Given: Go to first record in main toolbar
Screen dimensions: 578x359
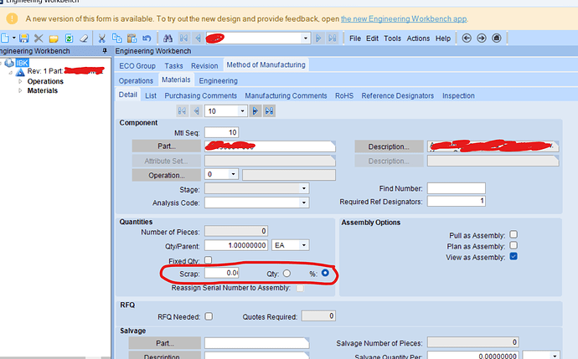Looking at the screenshot, I should [x=183, y=38].
